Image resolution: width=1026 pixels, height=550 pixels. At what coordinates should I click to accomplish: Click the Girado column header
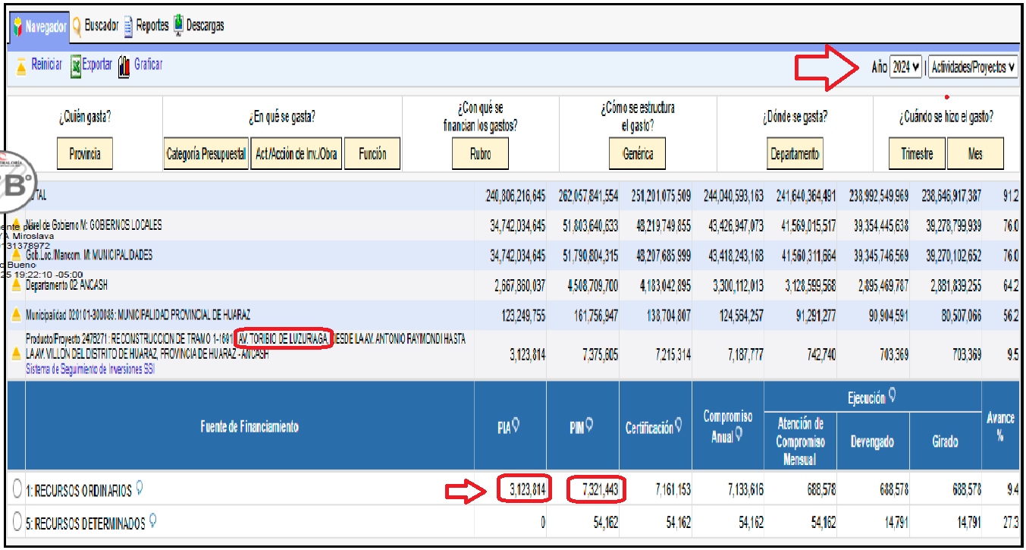[x=946, y=441]
